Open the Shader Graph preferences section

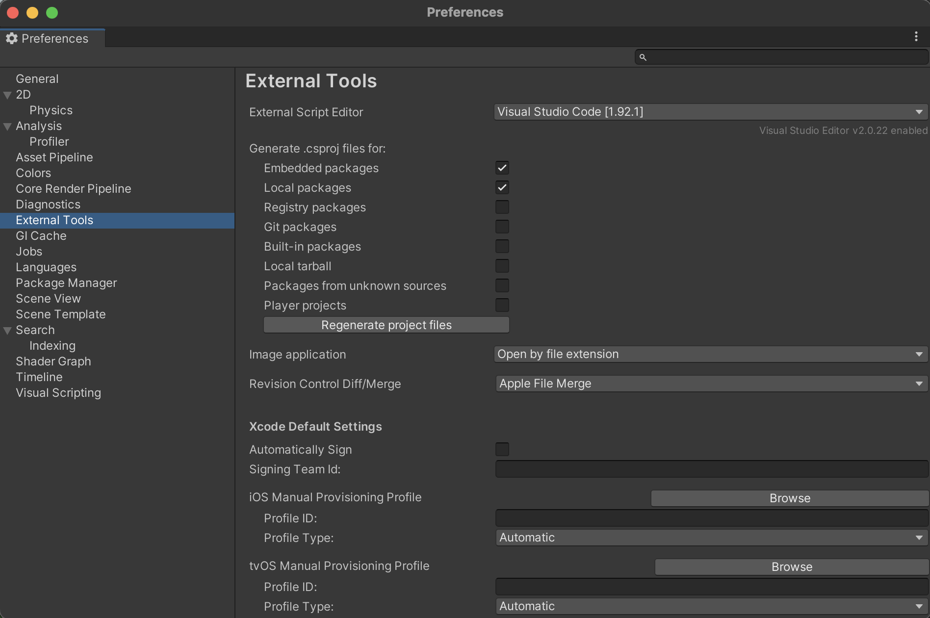click(53, 361)
